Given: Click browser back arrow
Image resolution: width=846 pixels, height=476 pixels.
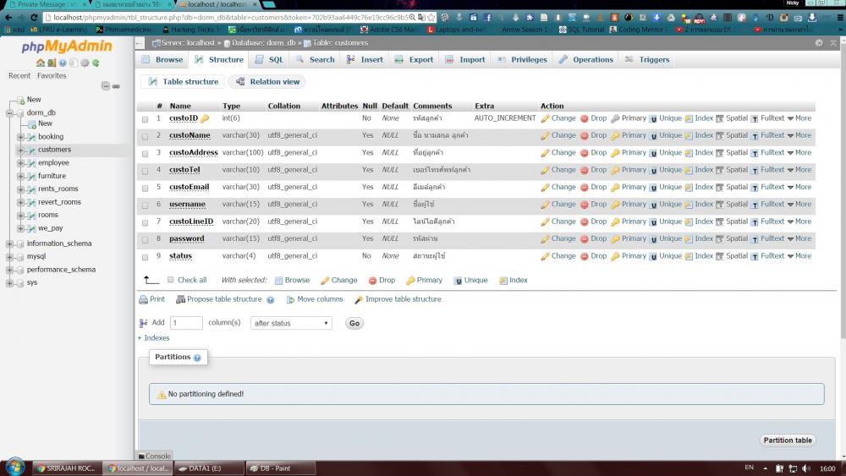Looking at the screenshot, I should (8, 17).
